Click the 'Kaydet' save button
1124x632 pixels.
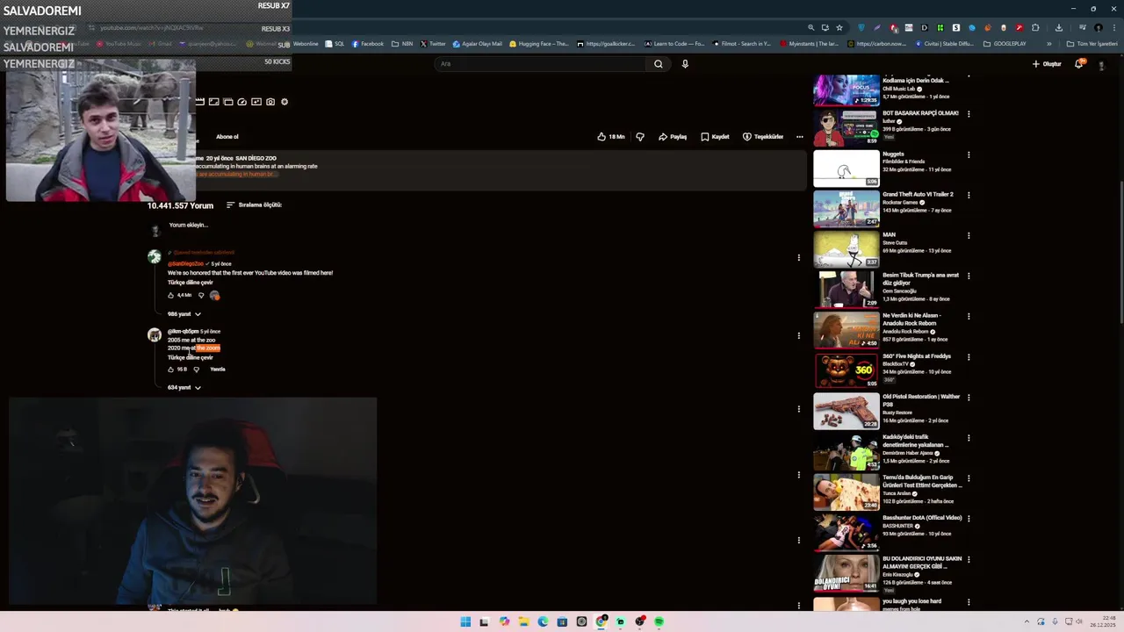point(715,137)
